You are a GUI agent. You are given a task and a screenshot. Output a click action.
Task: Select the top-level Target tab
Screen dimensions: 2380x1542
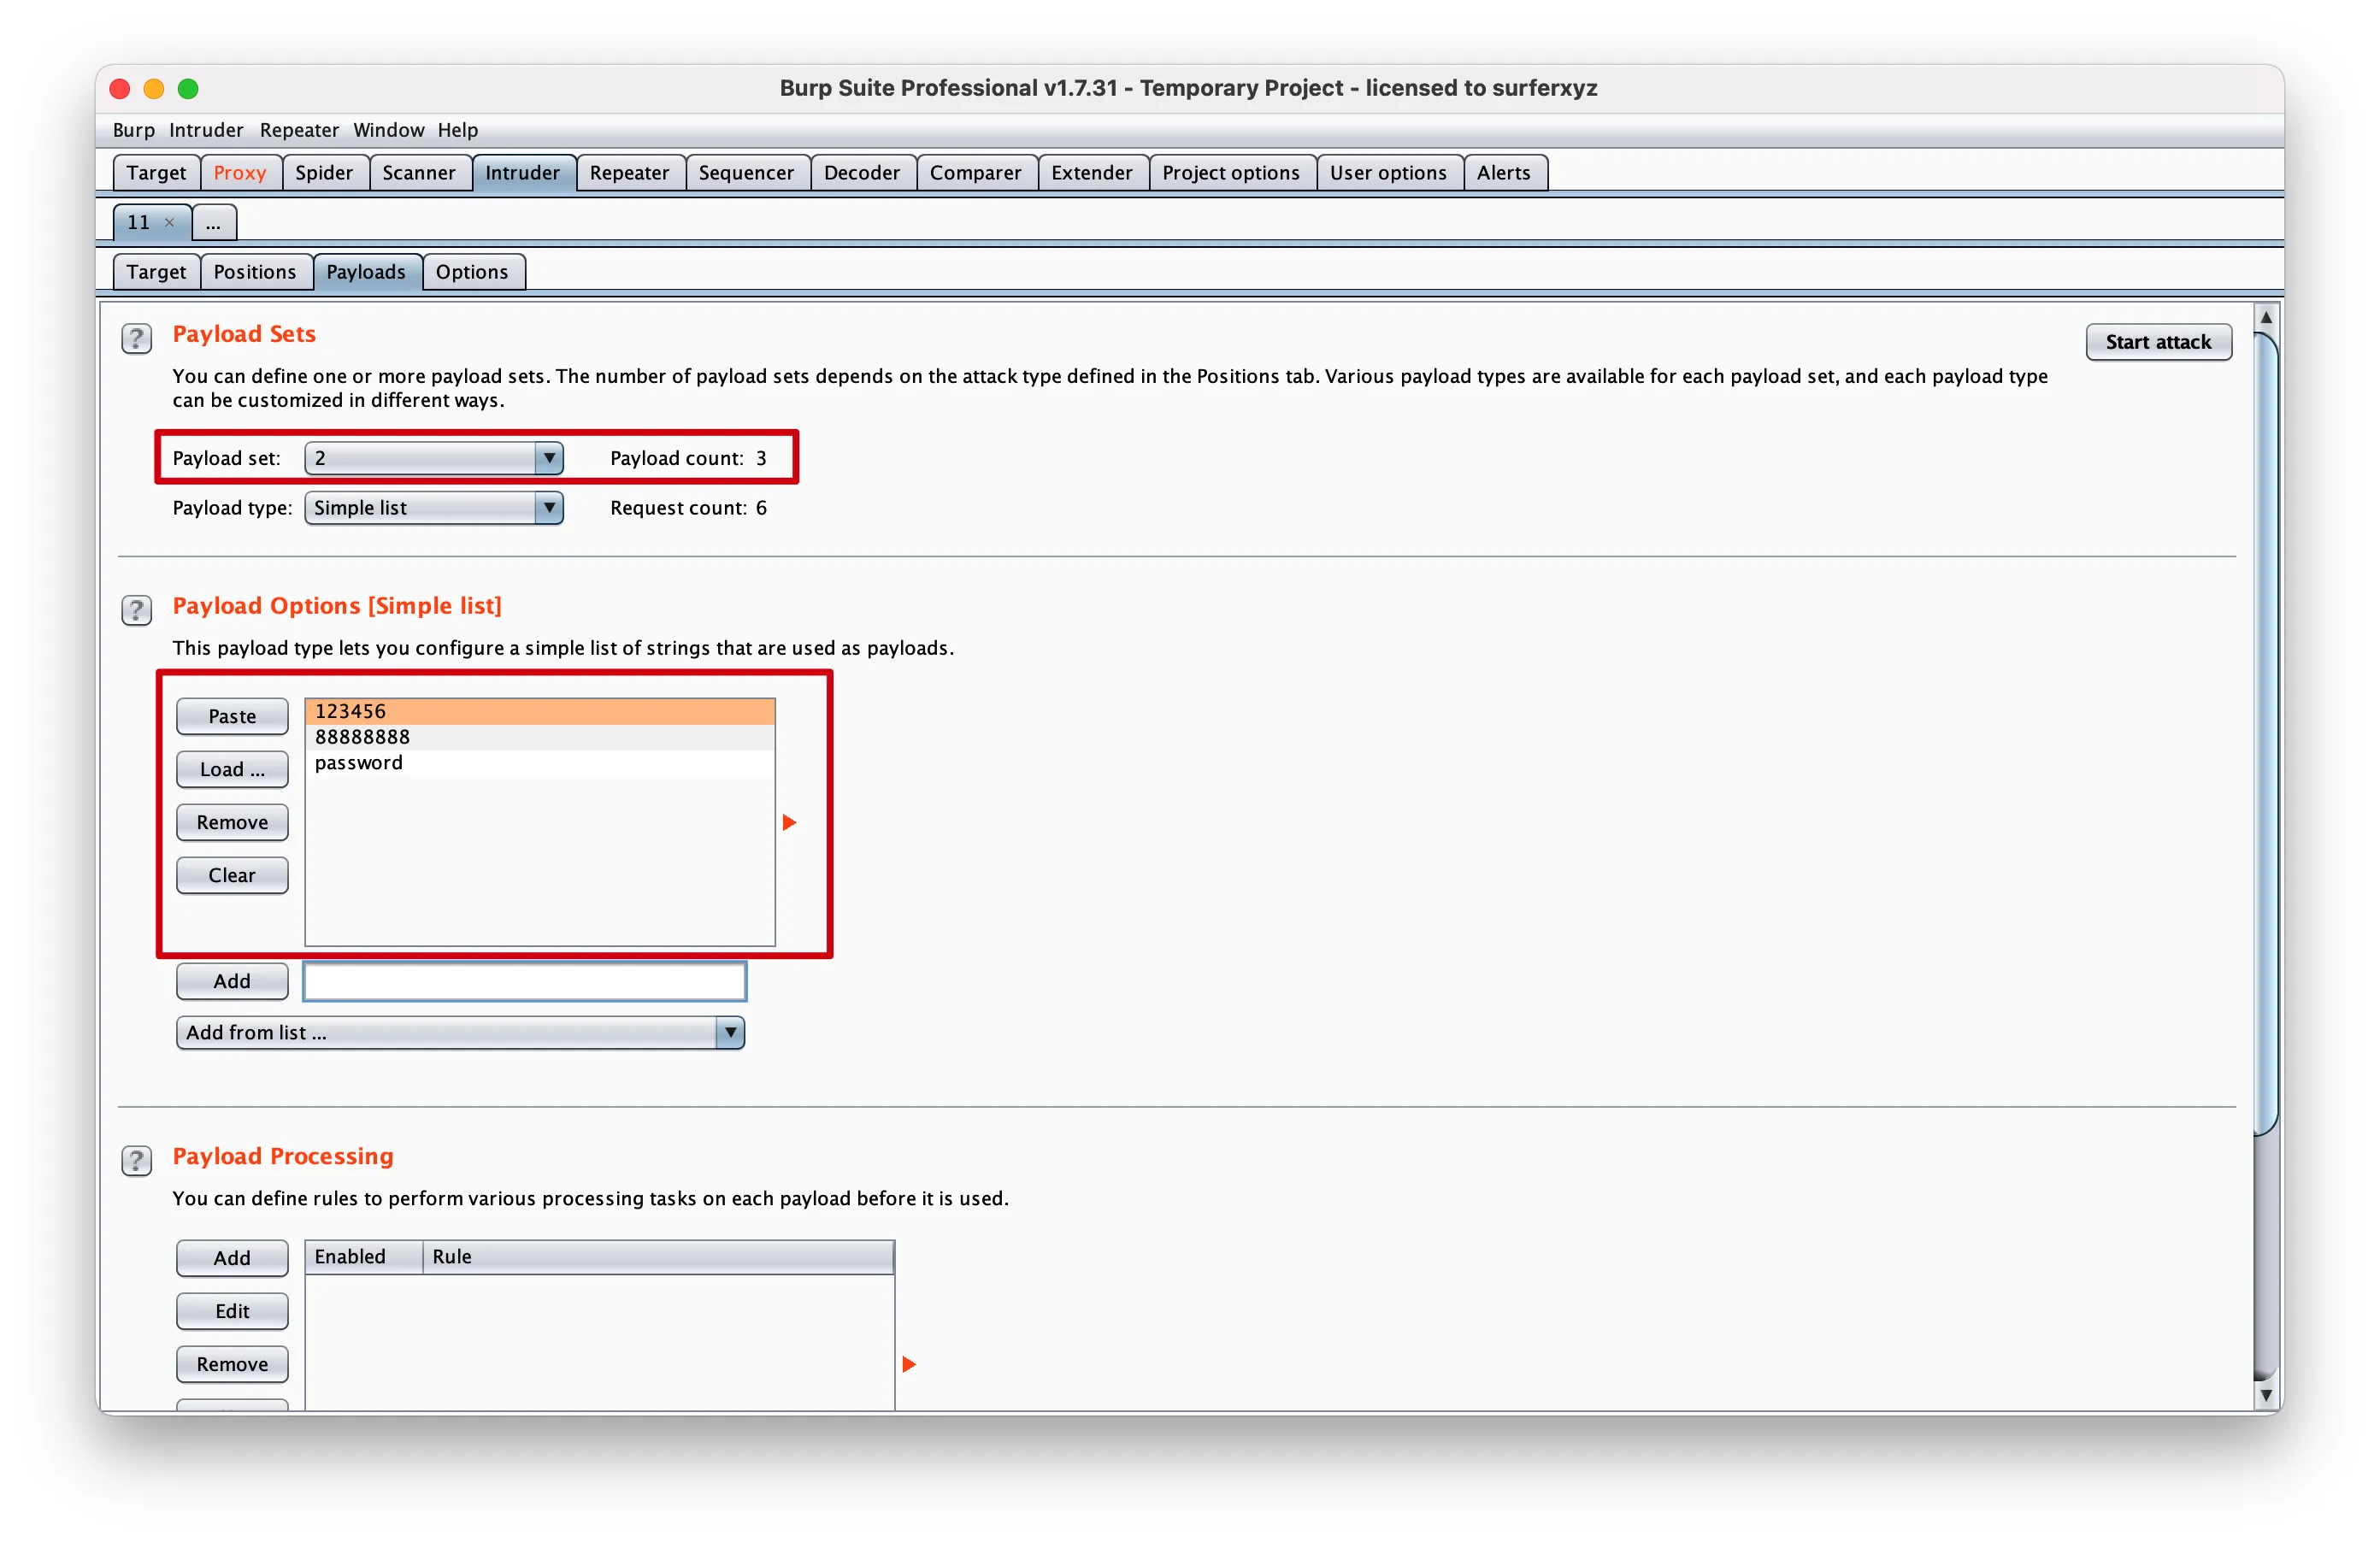coord(156,173)
